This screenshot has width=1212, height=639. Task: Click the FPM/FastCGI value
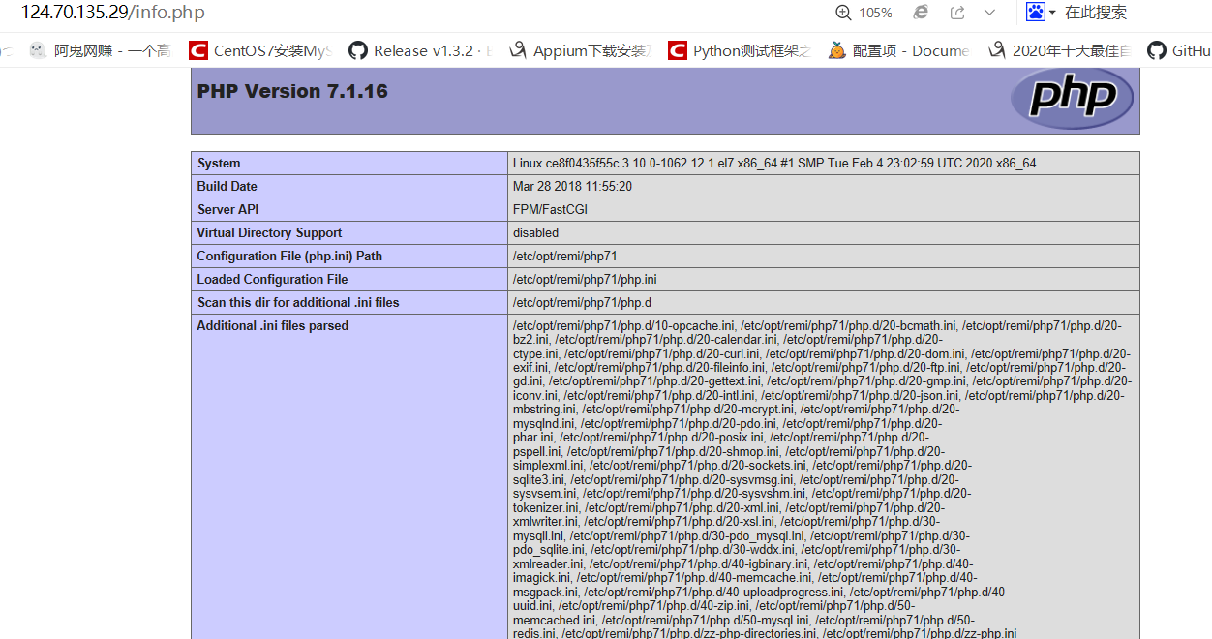[550, 209]
